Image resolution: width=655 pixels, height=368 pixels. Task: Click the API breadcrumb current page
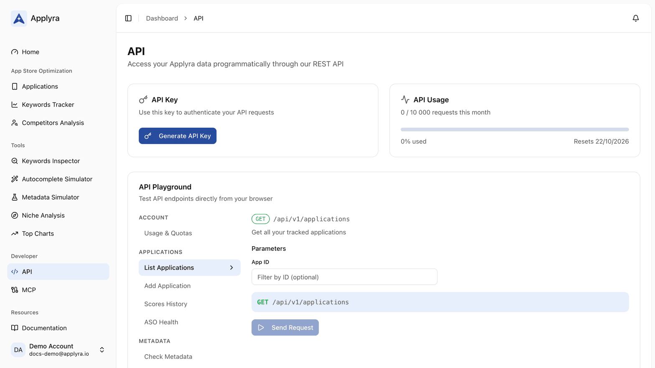(198, 18)
